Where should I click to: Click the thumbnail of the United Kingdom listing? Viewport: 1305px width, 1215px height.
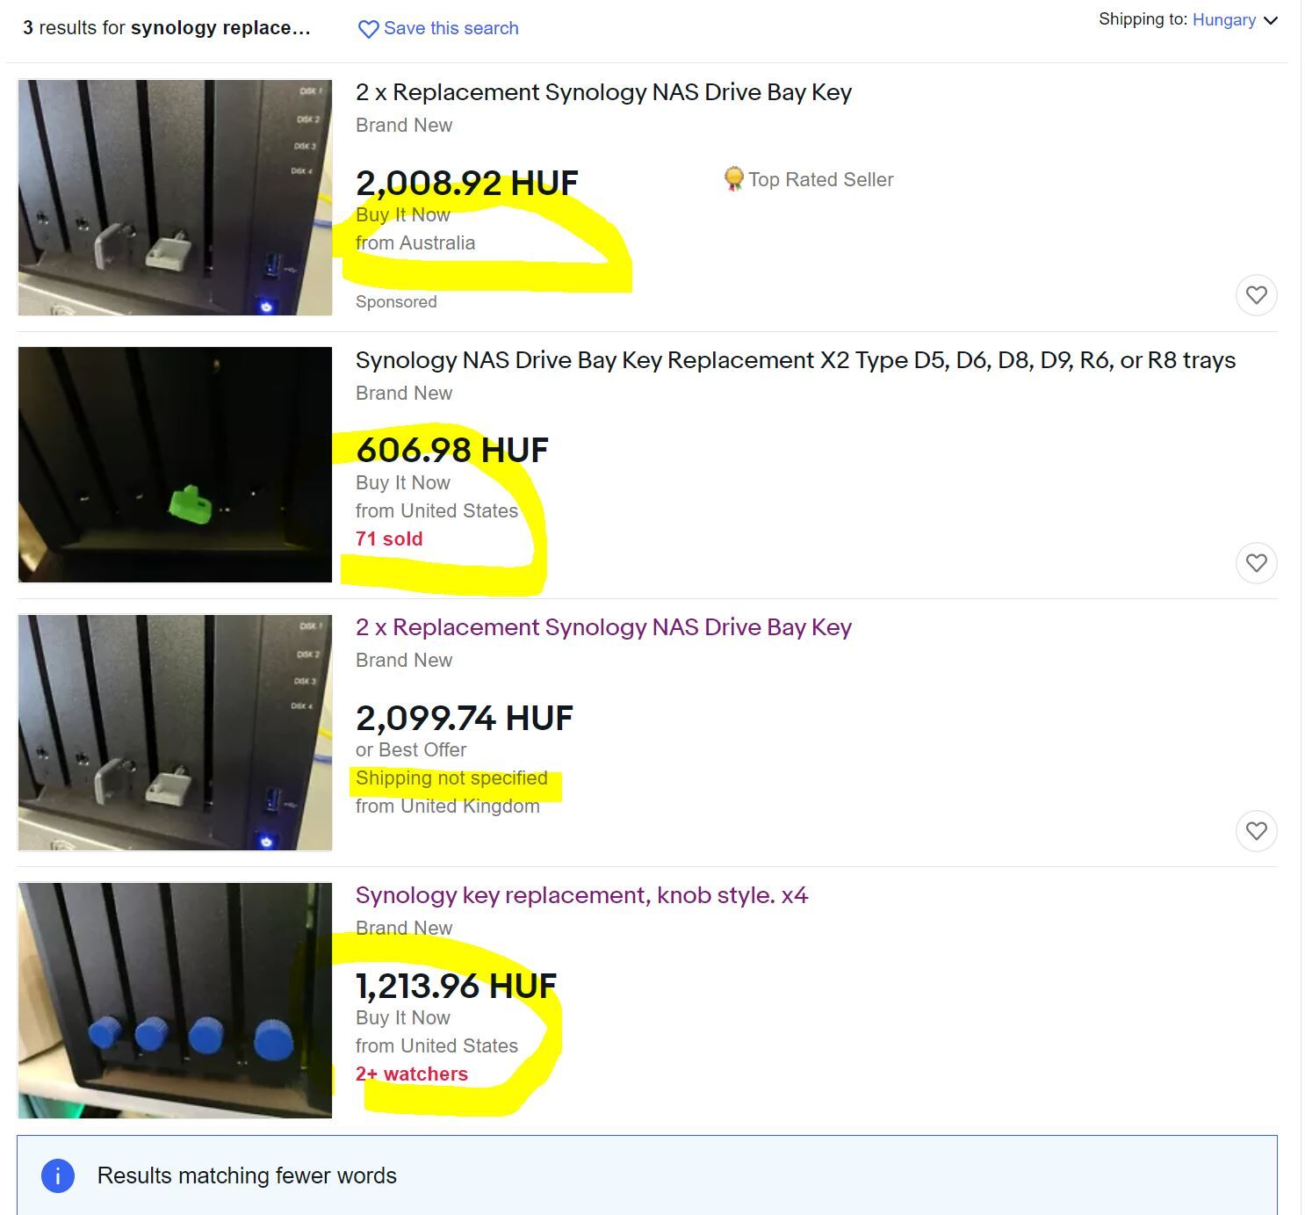click(x=175, y=733)
